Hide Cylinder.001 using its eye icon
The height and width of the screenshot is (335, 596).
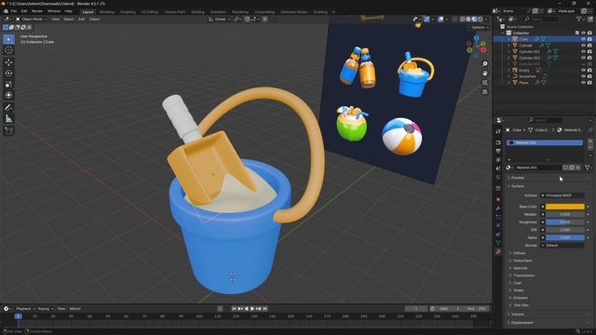tap(583, 52)
